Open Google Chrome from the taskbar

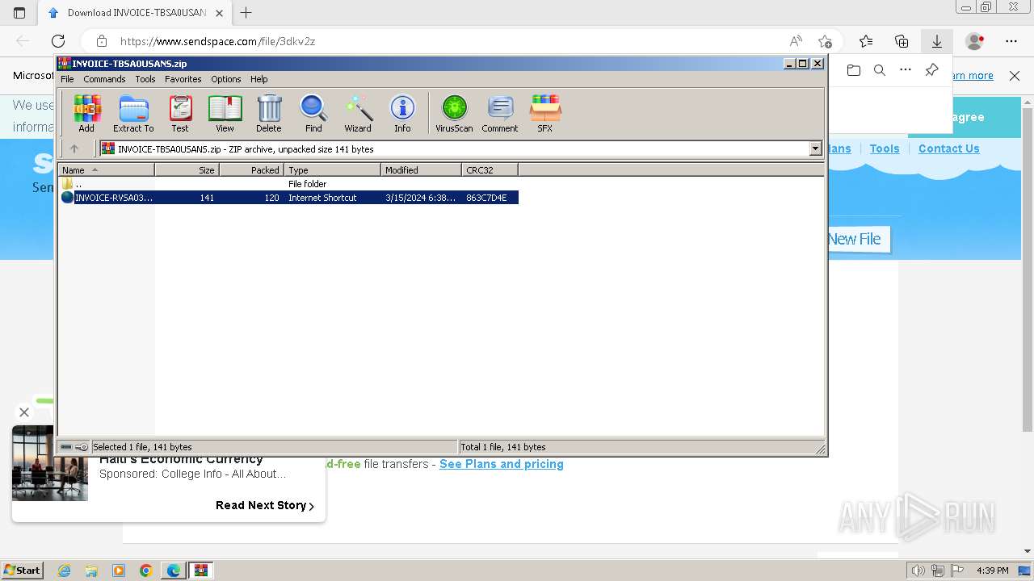coord(146,571)
